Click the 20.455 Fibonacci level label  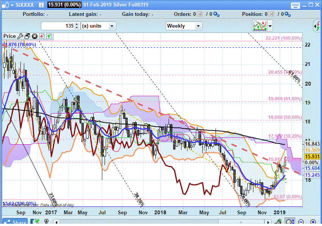coord(285,72)
